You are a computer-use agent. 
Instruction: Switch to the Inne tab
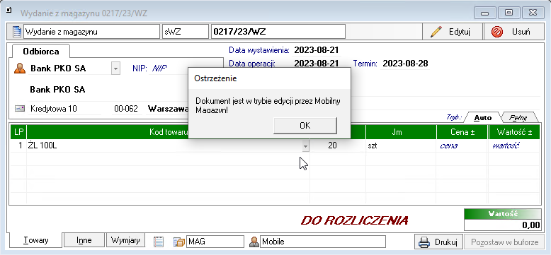(84, 240)
